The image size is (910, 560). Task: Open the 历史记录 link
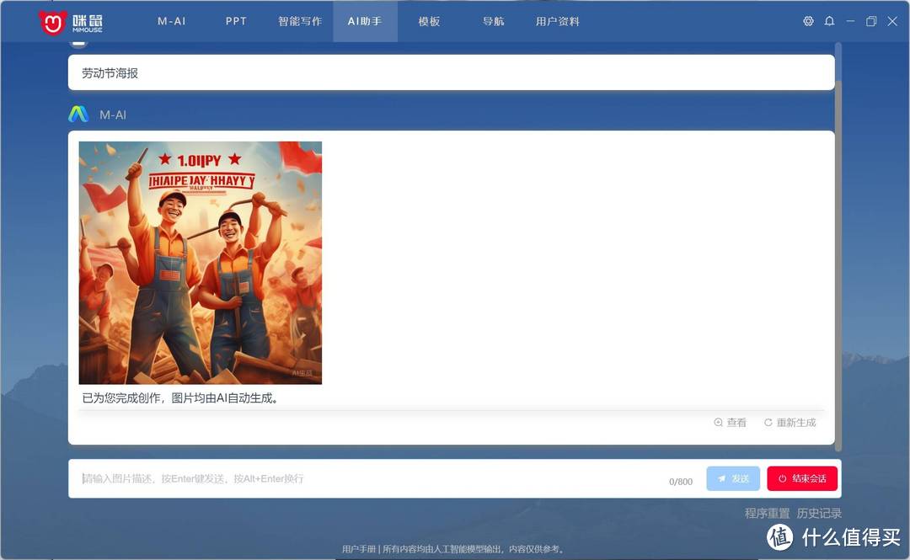click(819, 513)
